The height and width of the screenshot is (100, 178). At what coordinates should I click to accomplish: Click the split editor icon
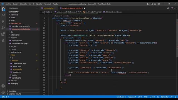click(x=172, y=8)
